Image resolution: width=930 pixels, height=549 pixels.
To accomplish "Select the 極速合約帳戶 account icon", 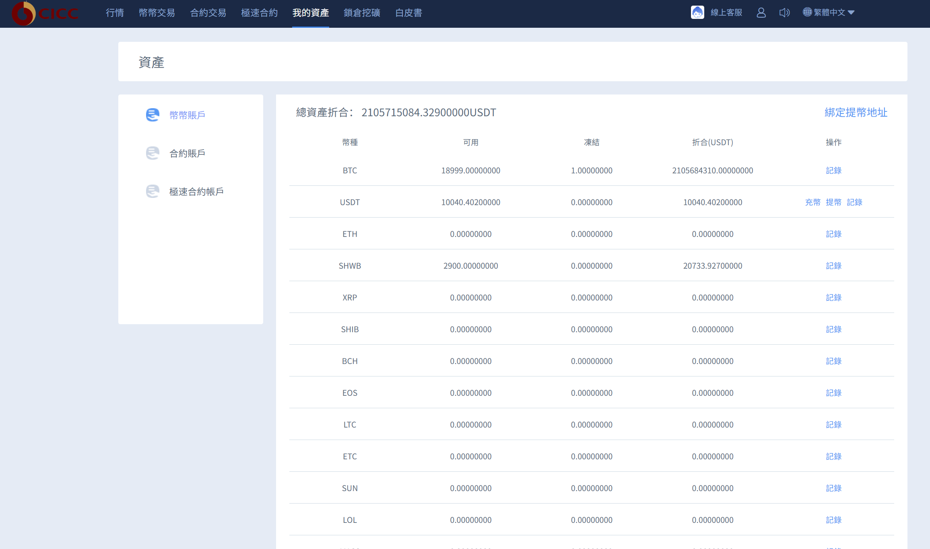I will click(153, 191).
